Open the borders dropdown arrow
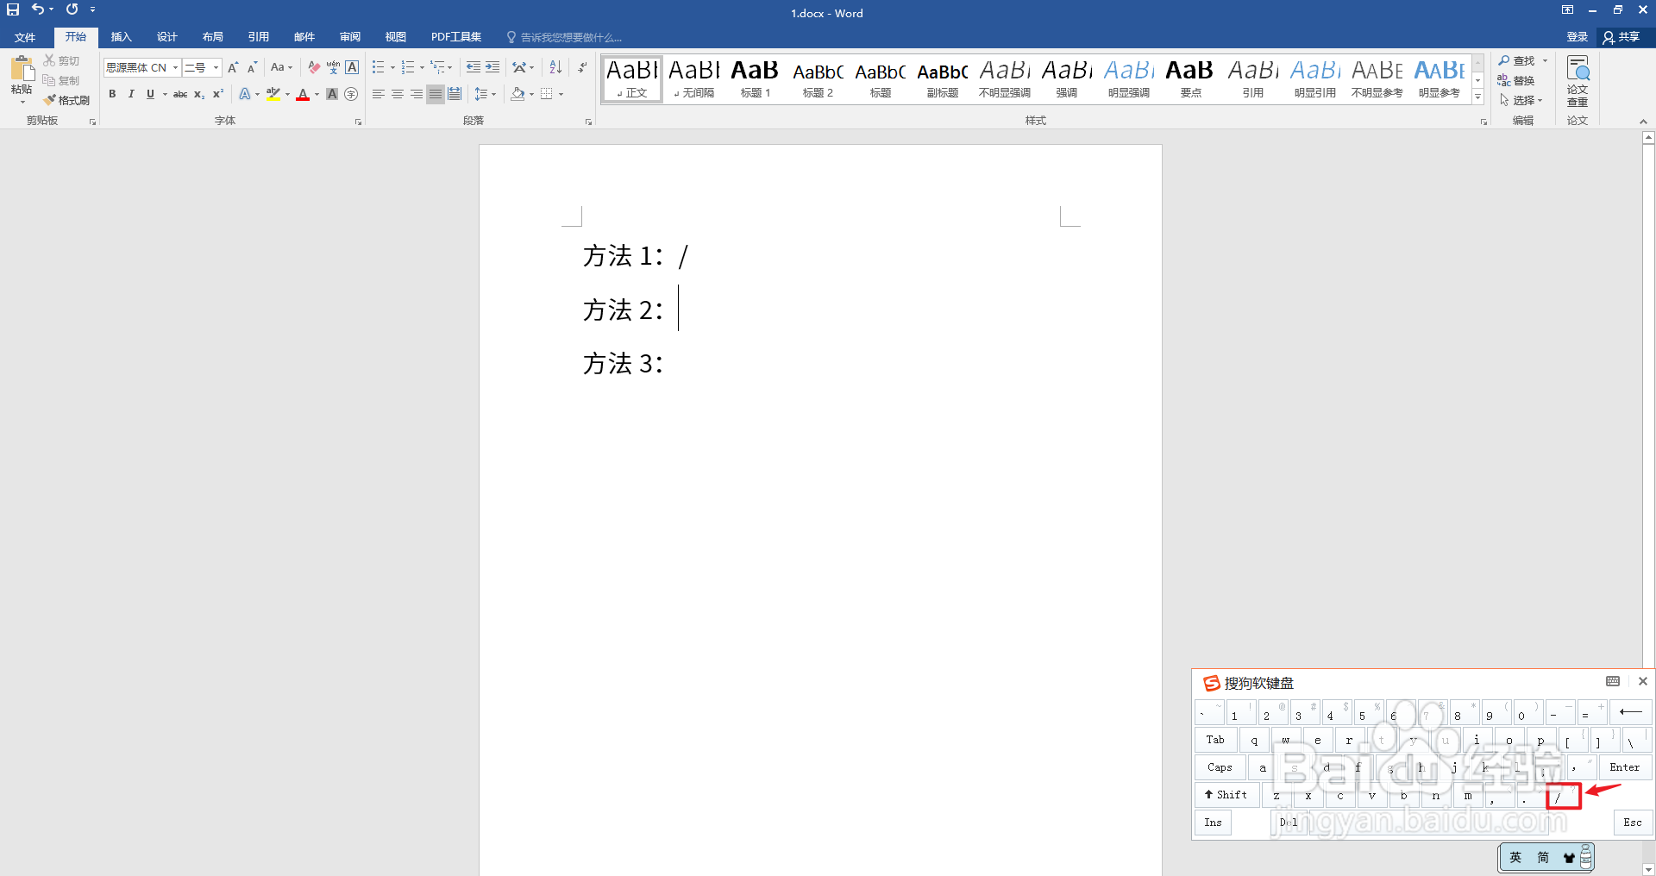This screenshot has height=876, width=1656. pyautogui.click(x=561, y=94)
